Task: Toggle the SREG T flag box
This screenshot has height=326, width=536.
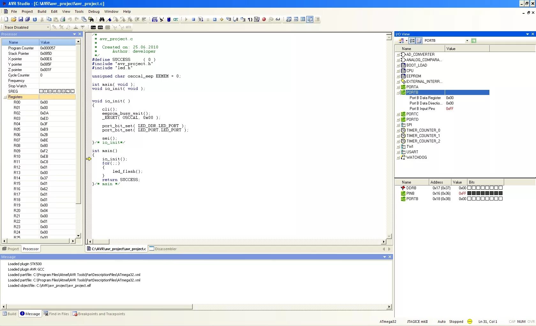Action: [x=46, y=91]
